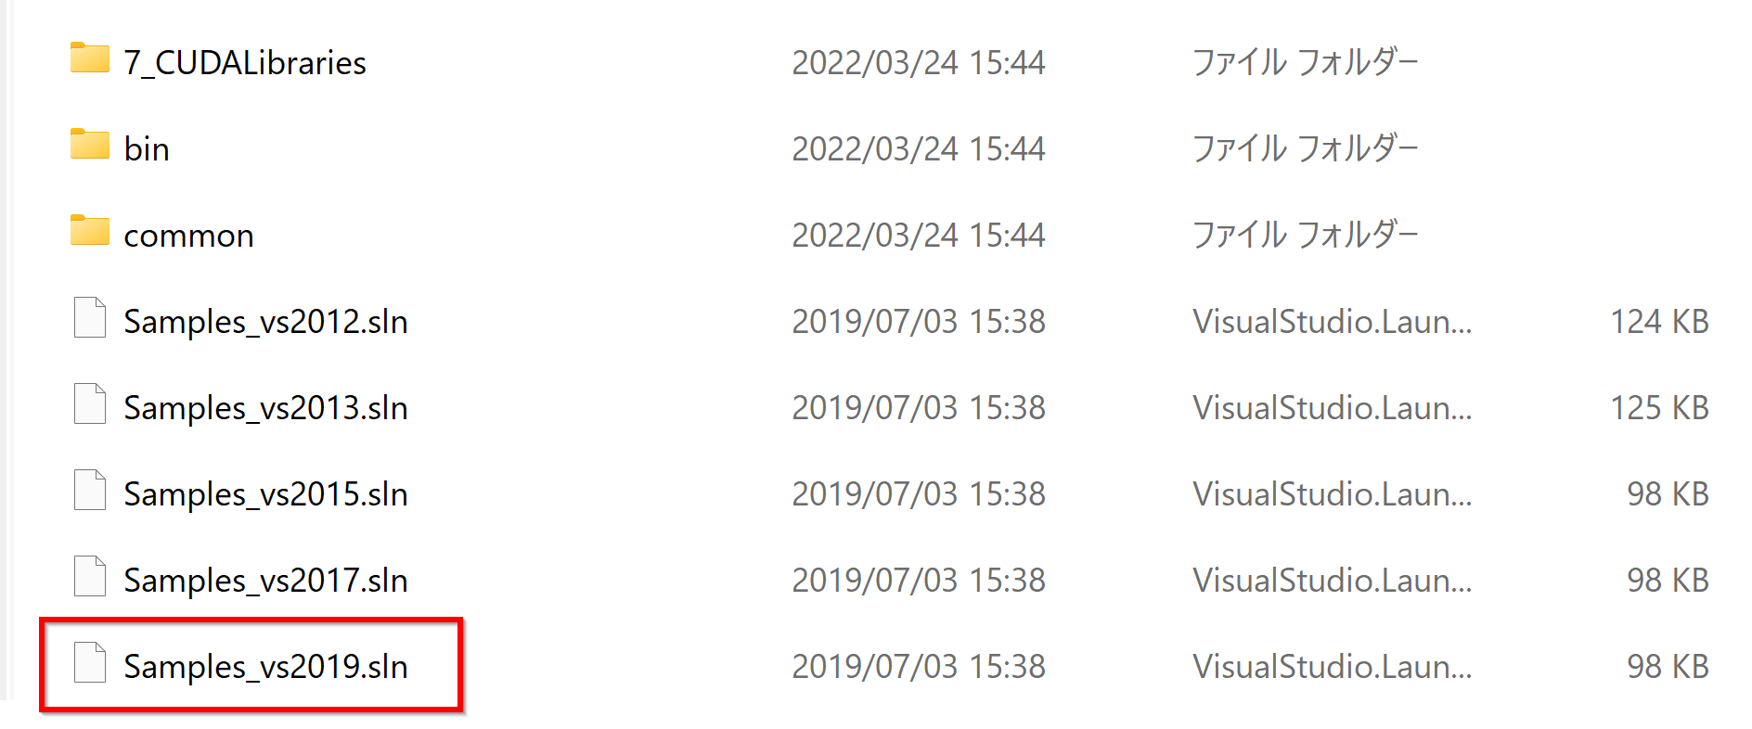Viewport: 1752px width, 729px height.
Task: Select the bin folder icon
Action: click(x=90, y=145)
